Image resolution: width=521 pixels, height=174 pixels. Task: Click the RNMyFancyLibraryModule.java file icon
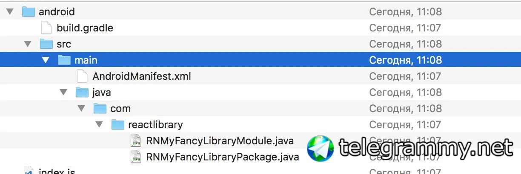click(136, 141)
